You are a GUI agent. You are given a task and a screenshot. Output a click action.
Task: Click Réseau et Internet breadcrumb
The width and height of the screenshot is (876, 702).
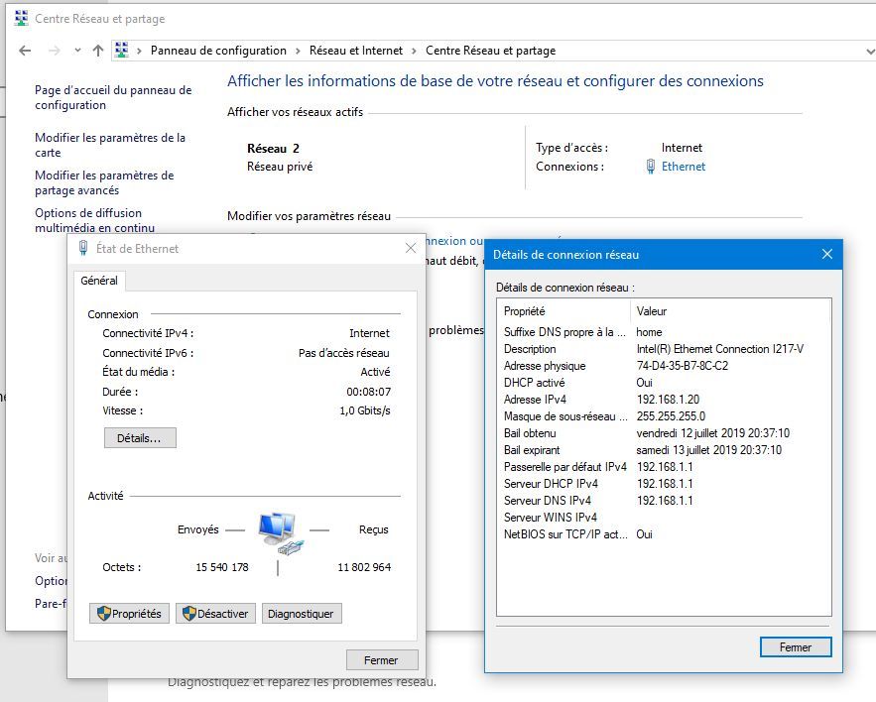click(356, 51)
